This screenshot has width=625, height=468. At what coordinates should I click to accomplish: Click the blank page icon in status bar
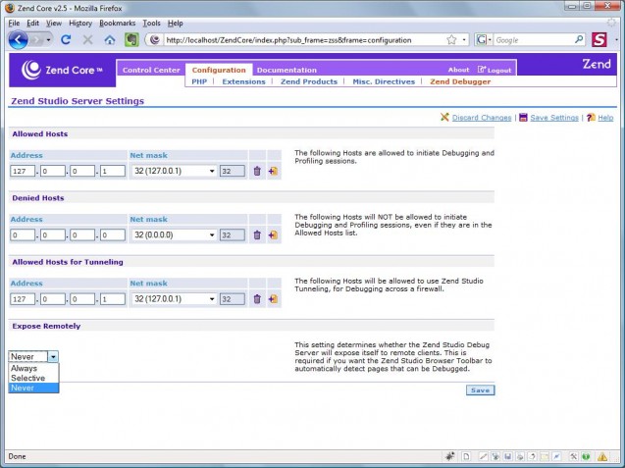coord(466,456)
